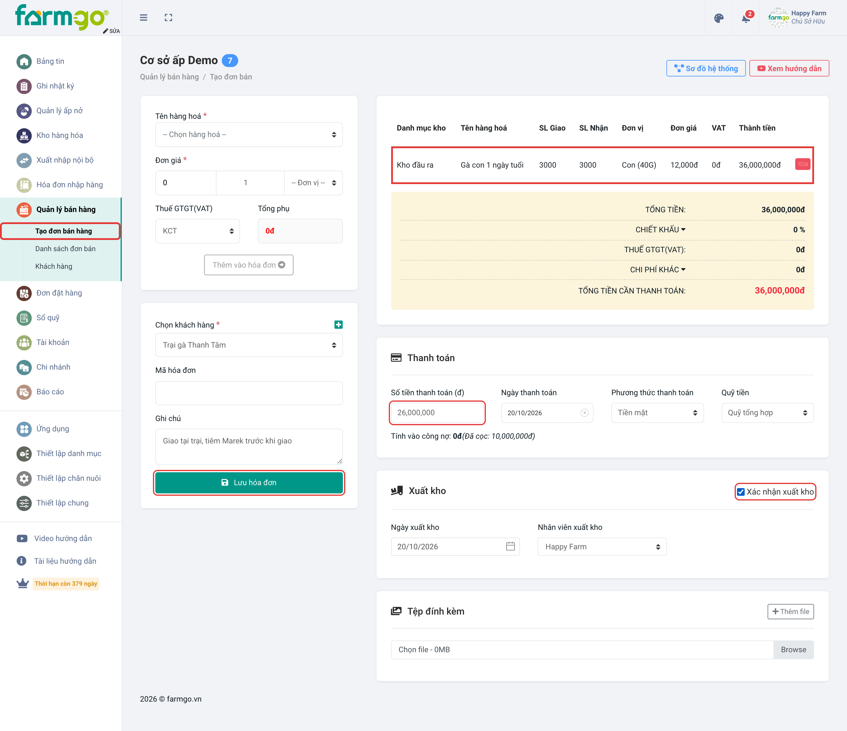Open Quản lý ấp nở icon
This screenshot has width=847, height=731.
[24, 111]
